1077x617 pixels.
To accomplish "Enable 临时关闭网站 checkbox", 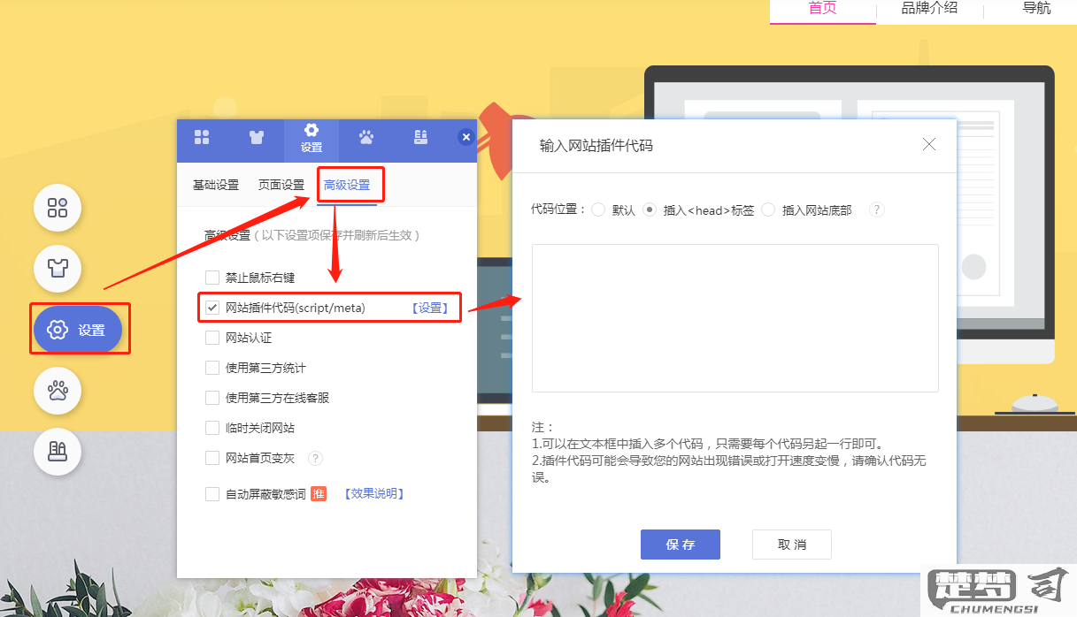I will pos(212,428).
